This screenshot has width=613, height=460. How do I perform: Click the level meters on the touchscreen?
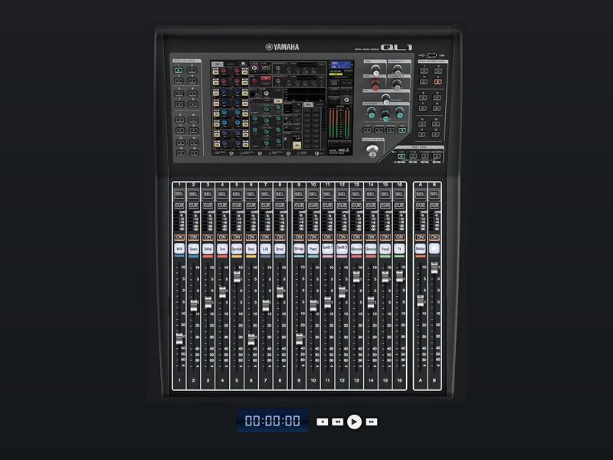[339, 123]
